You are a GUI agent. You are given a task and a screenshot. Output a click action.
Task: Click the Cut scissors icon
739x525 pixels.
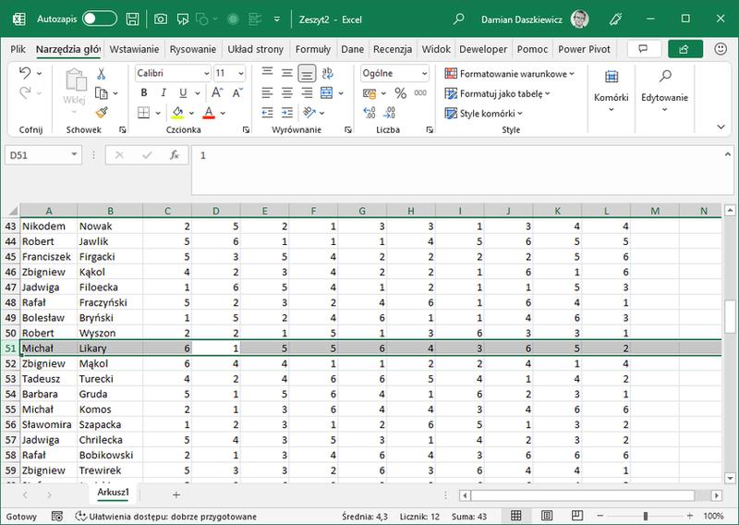101,74
